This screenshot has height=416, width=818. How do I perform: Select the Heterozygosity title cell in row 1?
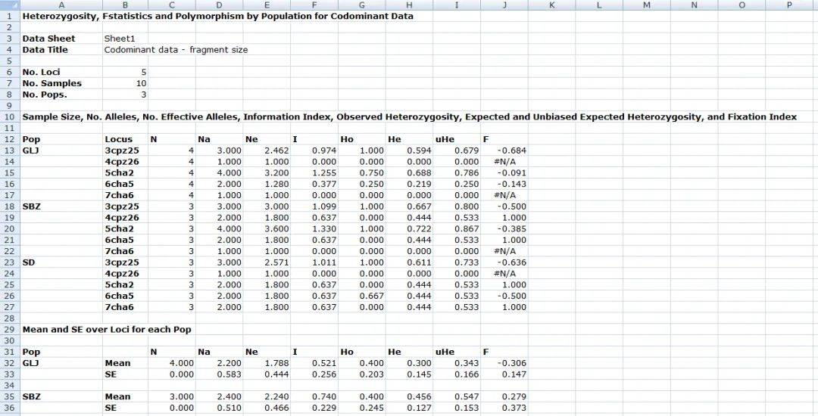pyautogui.click(x=217, y=16)
